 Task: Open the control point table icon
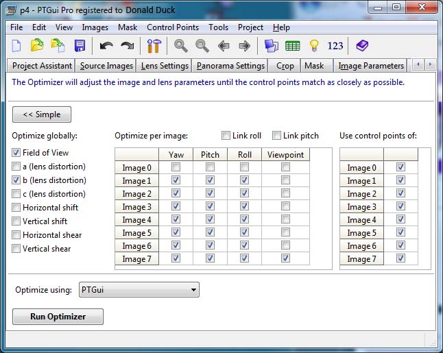[293, 46]
